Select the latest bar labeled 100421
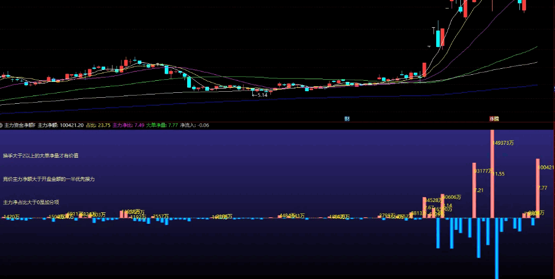Screen dimensions: 555x279 538,188
